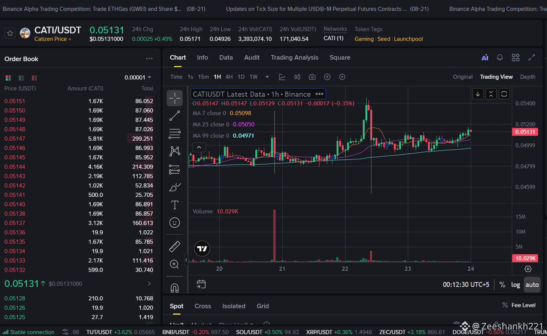Open the forecasting and position tool

click(174, 169)
